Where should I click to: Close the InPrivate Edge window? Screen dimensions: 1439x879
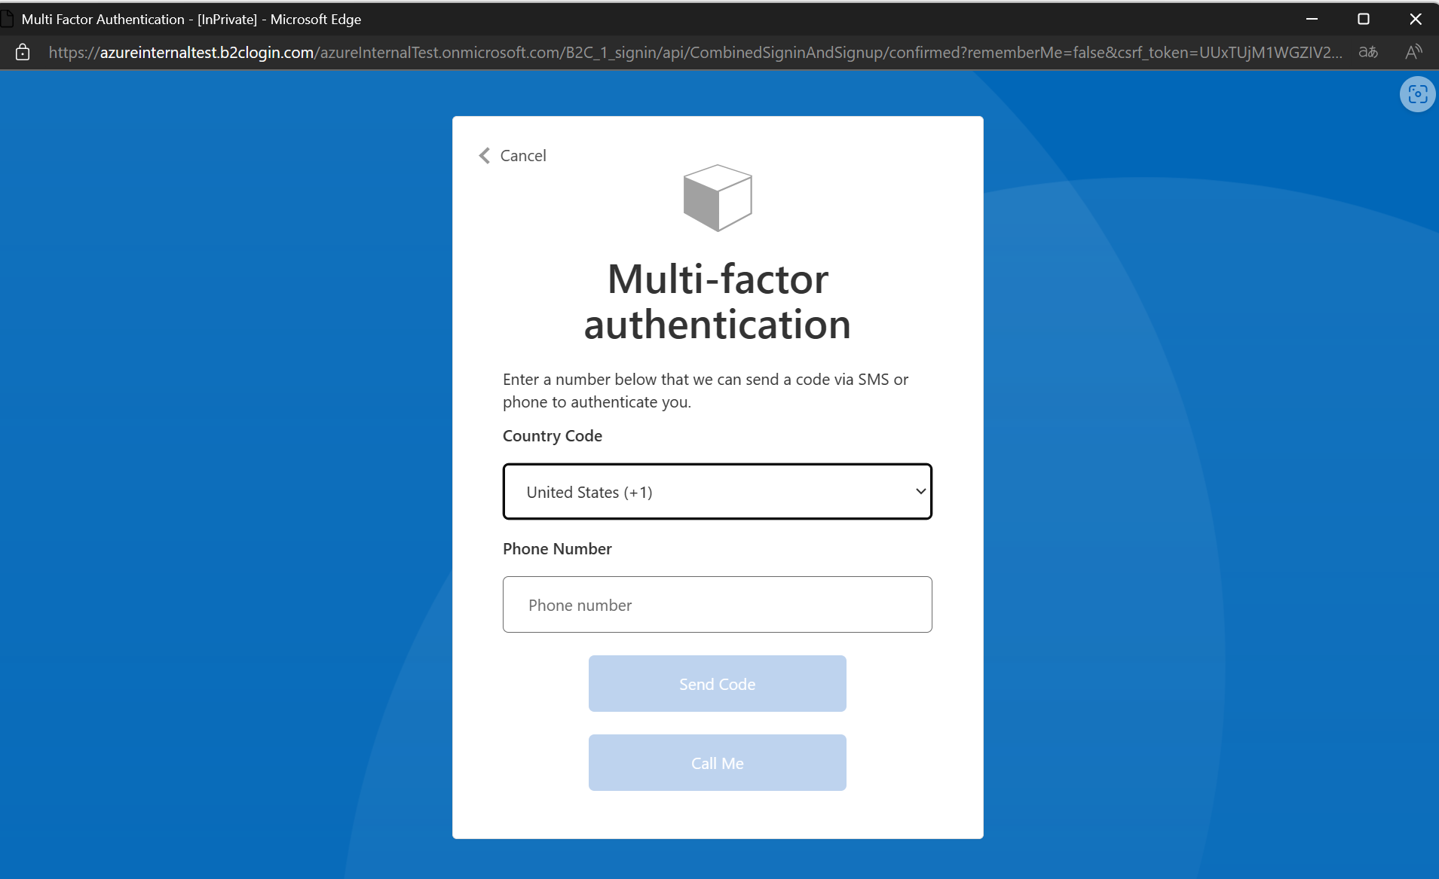(x=1415, y=19)
